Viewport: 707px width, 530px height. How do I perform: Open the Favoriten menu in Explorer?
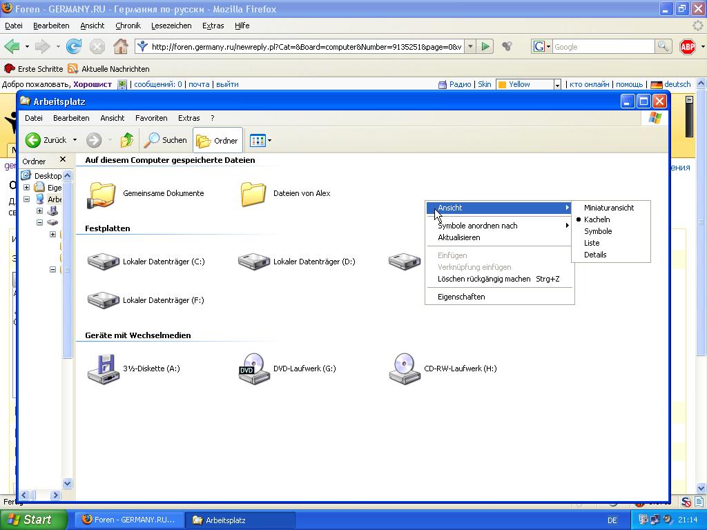click(x=151, y=118)
